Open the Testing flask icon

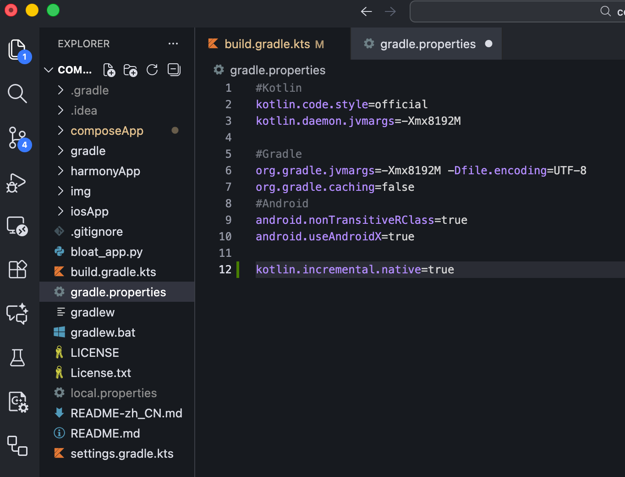click(17, 358)
